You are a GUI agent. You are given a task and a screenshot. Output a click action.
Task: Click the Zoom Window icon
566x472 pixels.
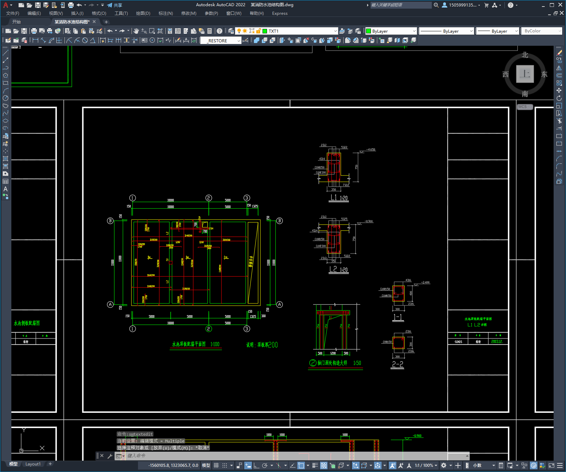[x=152, y=31]
